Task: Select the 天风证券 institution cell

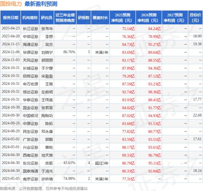Action: 30,60
